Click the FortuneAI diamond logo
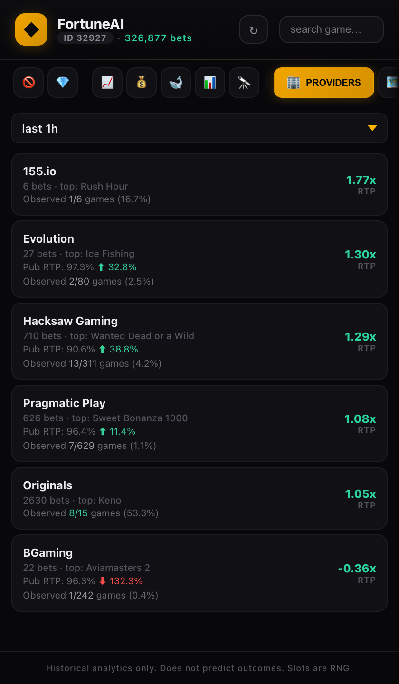Screen dimensions: 399x684 coord(31,29)
